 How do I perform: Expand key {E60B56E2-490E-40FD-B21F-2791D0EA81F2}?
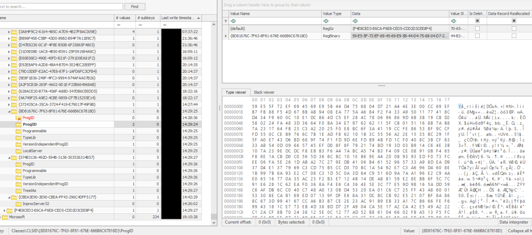pos(9,58)
